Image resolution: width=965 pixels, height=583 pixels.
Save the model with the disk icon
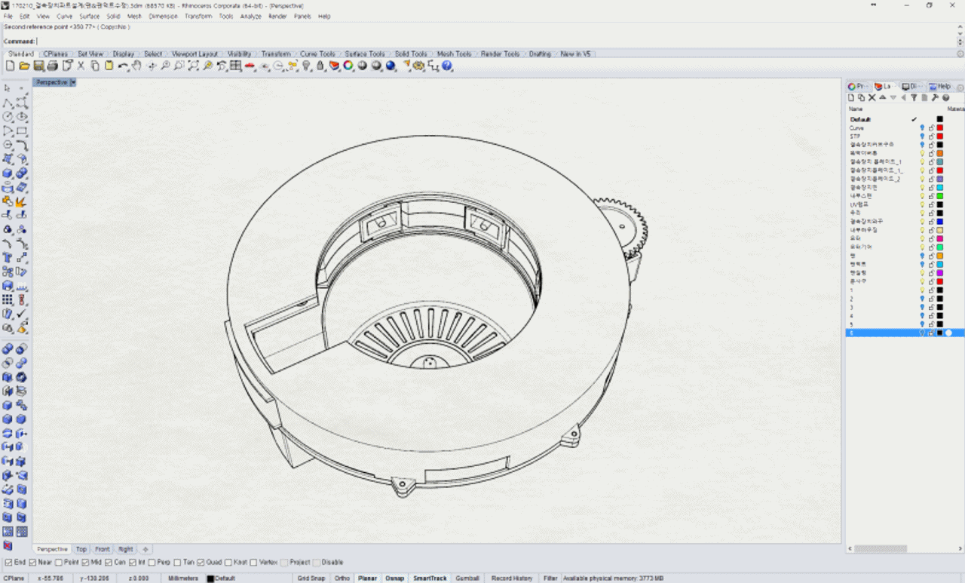[x=38, y=66]
